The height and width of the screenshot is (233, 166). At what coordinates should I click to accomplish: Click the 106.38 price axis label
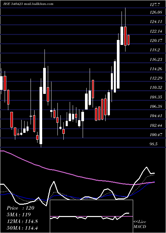tap(156, 107)
